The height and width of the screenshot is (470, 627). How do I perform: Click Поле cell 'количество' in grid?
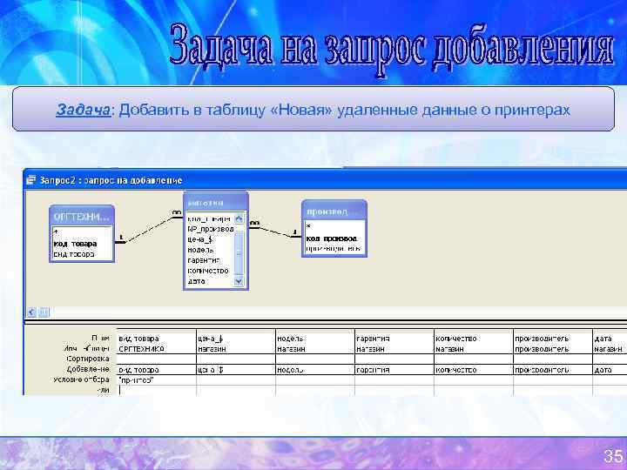473,339
